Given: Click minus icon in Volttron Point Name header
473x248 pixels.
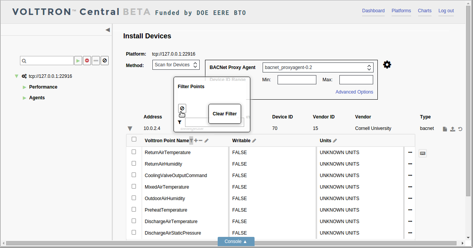Looking at the screenshot, I should pyautogui.click(x=200, y=141).
